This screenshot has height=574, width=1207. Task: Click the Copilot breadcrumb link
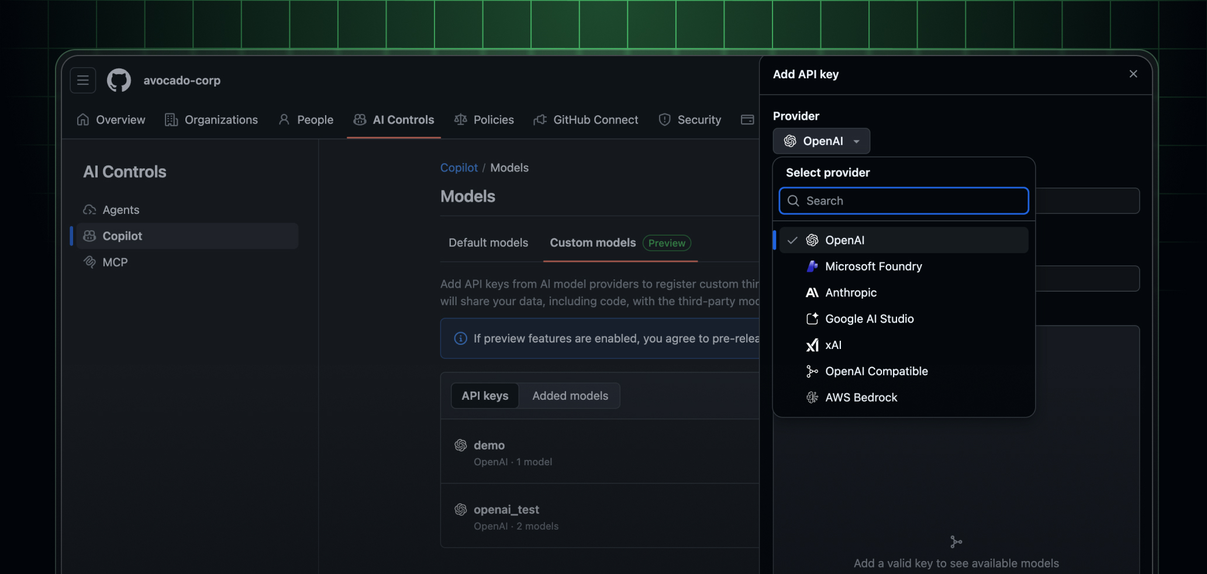click(x=458, y=168)
